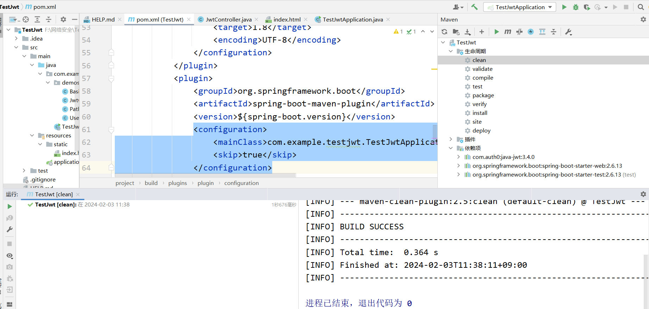649x309 pixels.
Task: Add Maven project with plus icon
Action: pos(482,32)
